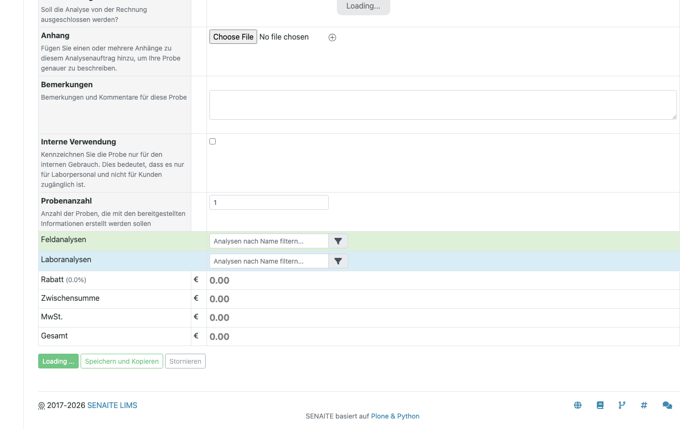Enable the Interne Verwendung checkbox
687x429 pixels.
[212, 141]
